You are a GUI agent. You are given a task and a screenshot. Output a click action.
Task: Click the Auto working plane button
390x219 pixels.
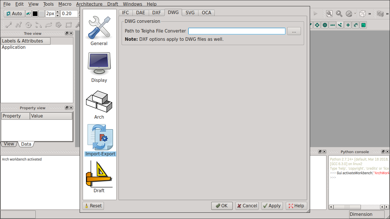pyautogui.click(x=14, y=13)
